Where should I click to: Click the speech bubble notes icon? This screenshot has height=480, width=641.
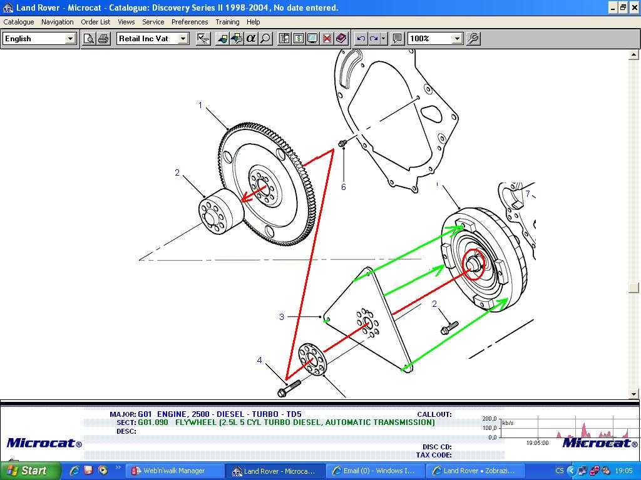click(397, 39)
